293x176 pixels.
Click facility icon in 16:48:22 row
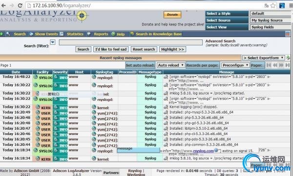coord(36,77)
